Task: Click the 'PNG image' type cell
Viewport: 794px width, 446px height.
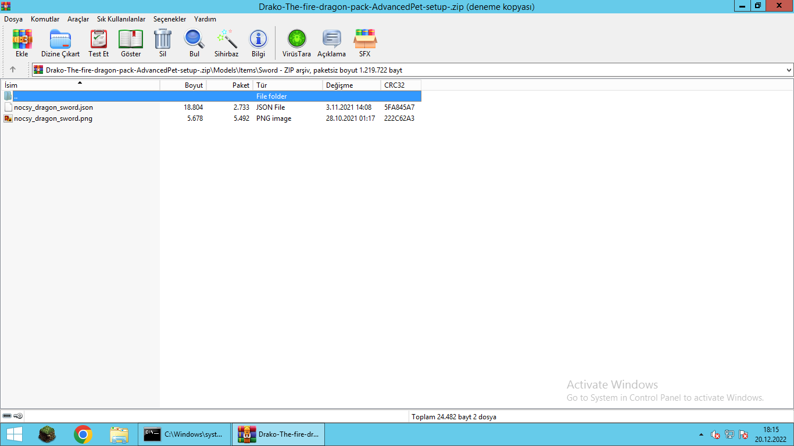Action: [274, 118]
